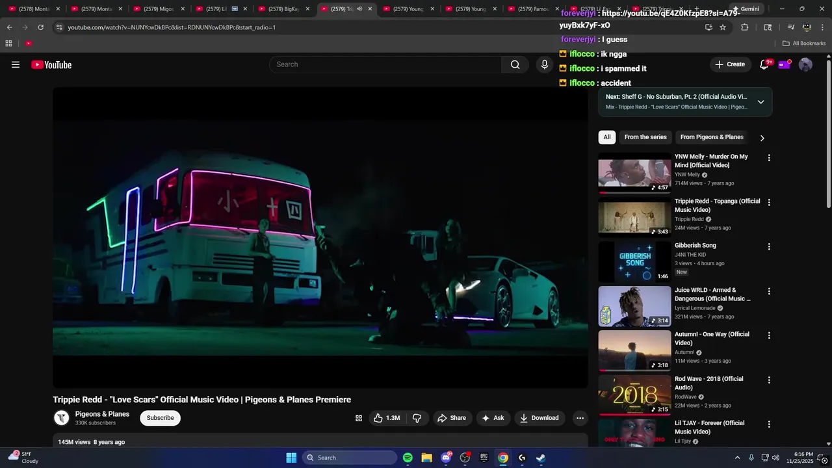Click the grid icon beside like button
The height and width of the screenshot is (468, 832).
click(x=358, y=418)
